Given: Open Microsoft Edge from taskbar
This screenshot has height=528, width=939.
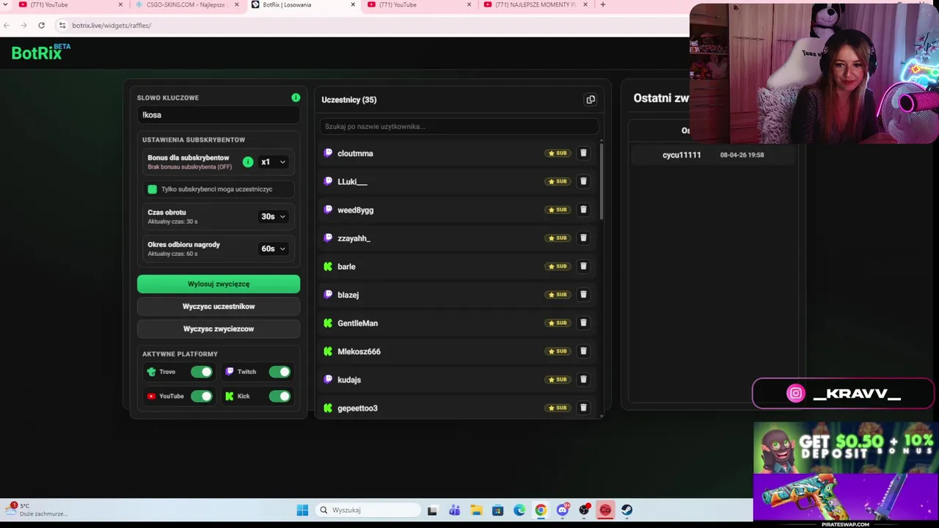Looking at the screenshot, I should point(519,510).
